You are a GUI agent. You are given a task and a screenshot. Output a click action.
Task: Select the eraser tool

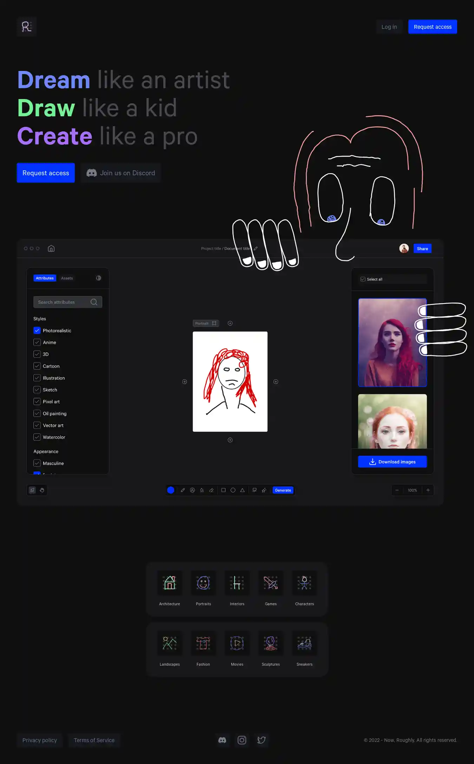pos(211,490)
